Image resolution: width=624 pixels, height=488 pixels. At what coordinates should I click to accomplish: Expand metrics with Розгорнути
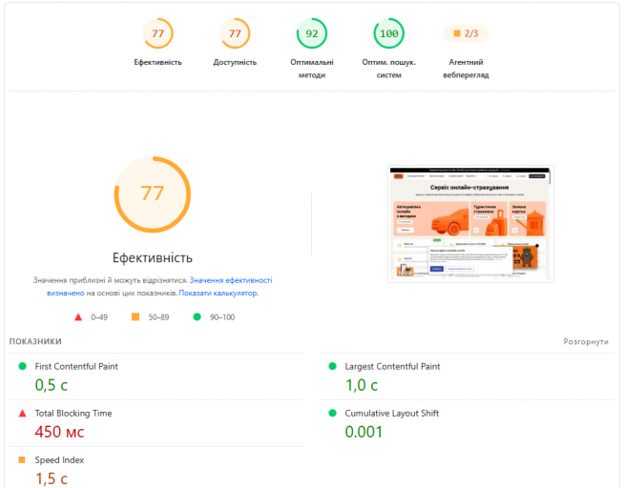point(586,341)
